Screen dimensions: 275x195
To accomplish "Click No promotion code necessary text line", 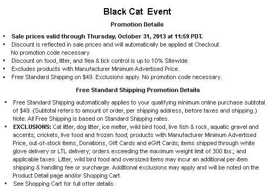I will pos(51,53).
